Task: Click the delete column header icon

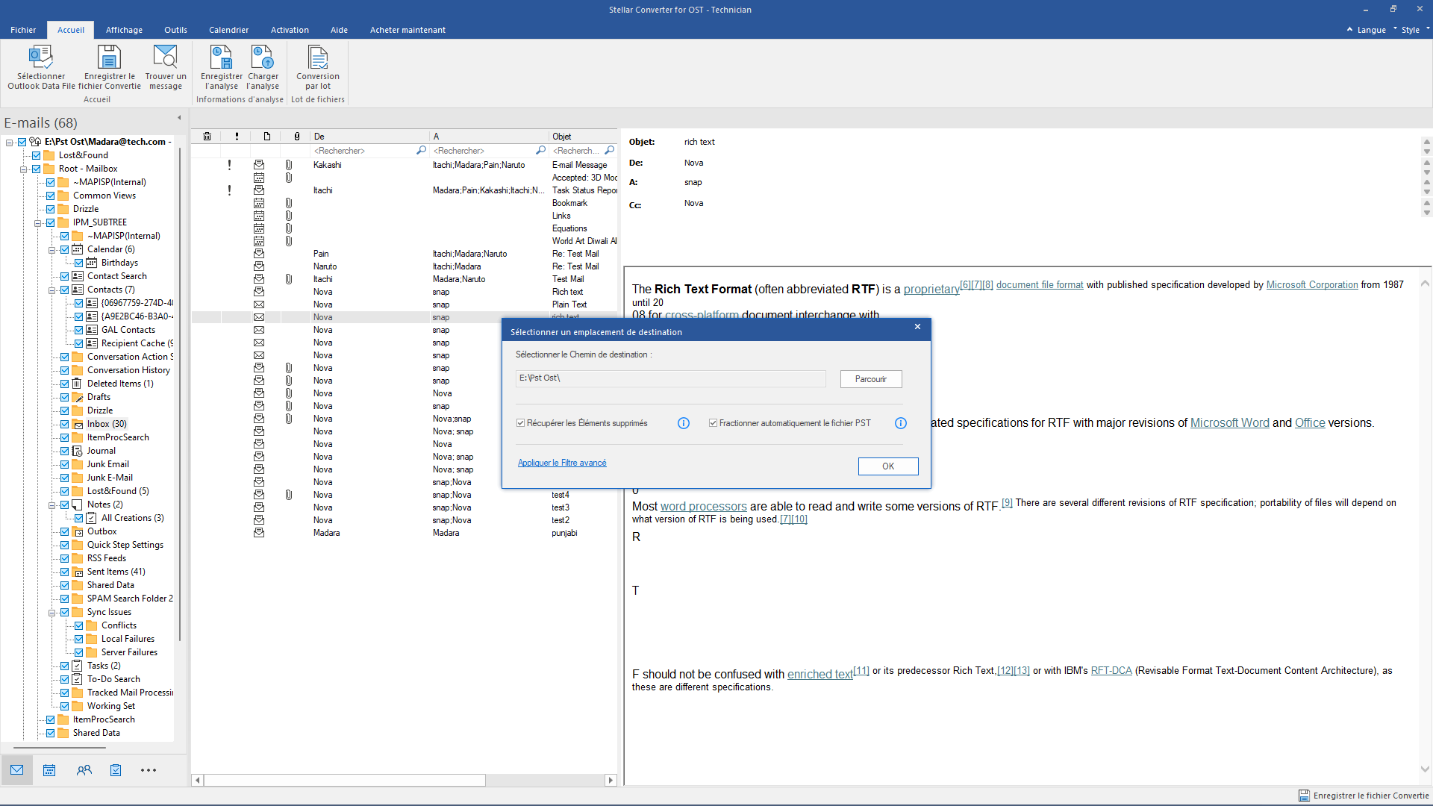Action: pyautogui.click(x=207, y=137)
